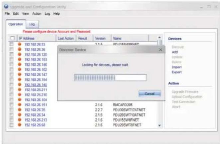Cancel the device discovery

[x=150, y=94]
